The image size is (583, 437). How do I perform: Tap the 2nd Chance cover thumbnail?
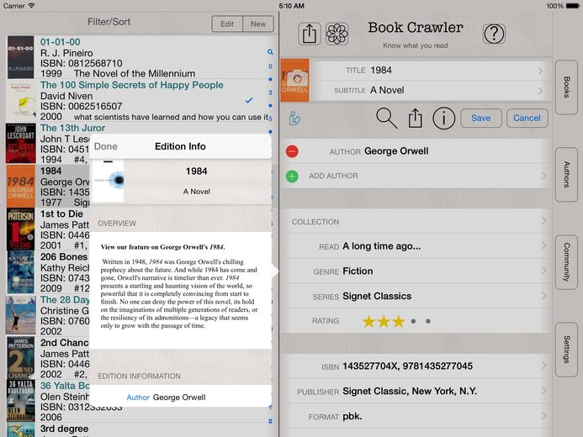click(20, 358)
